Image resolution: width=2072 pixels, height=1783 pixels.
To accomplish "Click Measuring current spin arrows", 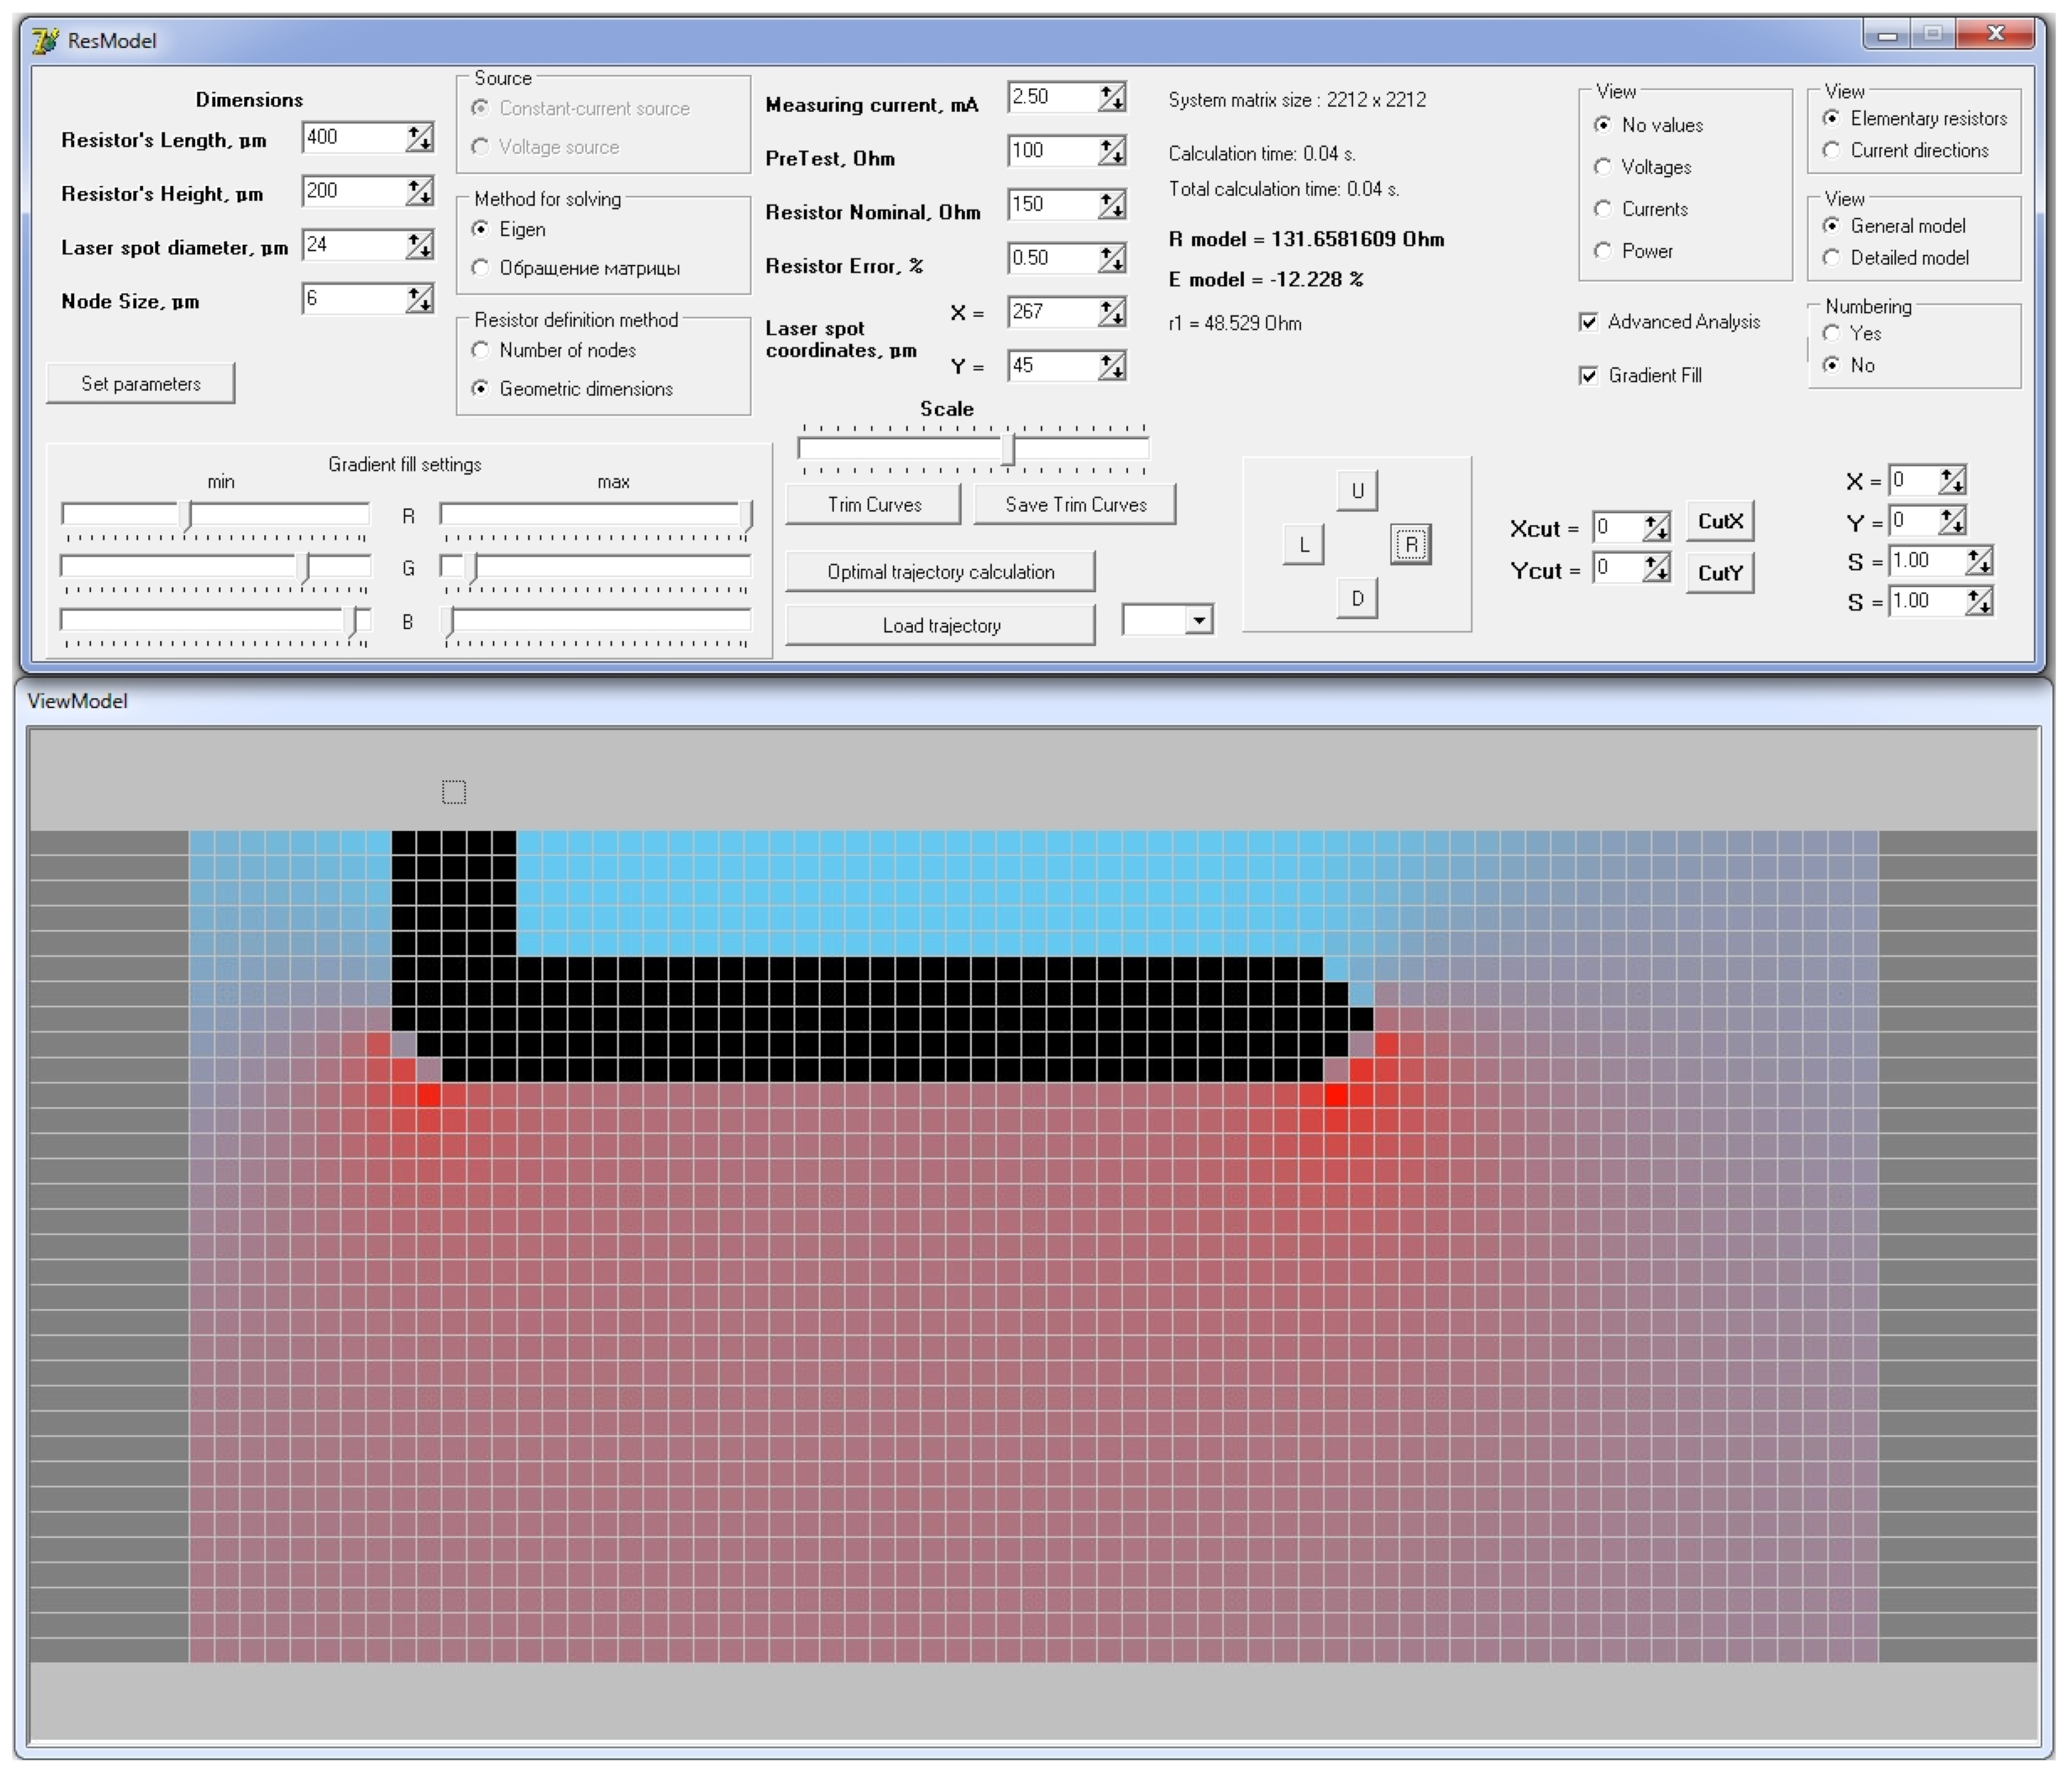I will click(x=1112, y=98).
